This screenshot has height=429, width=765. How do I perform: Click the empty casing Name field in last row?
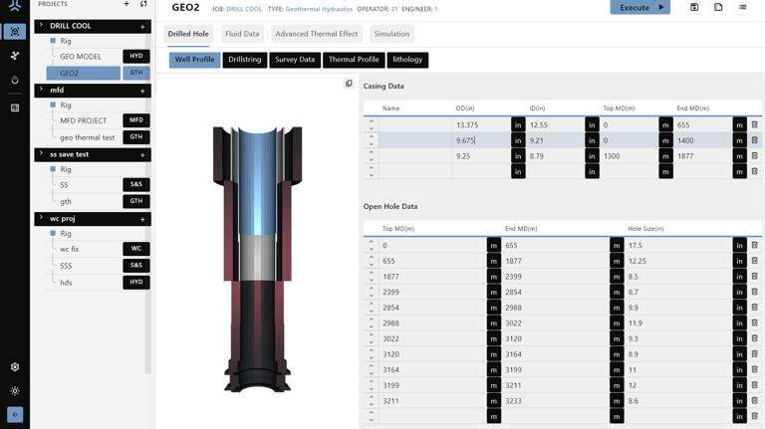click(415, 171)
